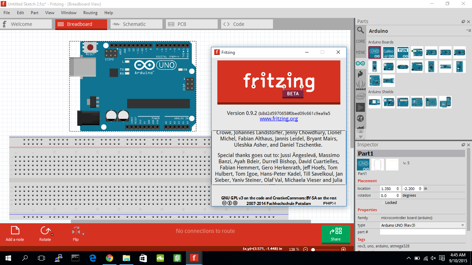Float the Parts panel
Viewport: 472px width, 265px height.
click(463, 21)
